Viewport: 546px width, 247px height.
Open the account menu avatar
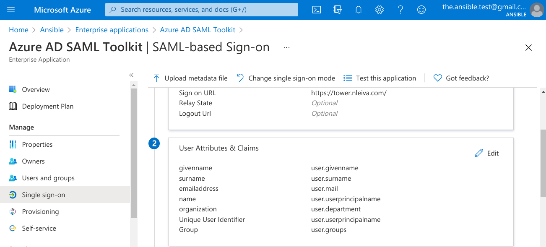[537, 10]
